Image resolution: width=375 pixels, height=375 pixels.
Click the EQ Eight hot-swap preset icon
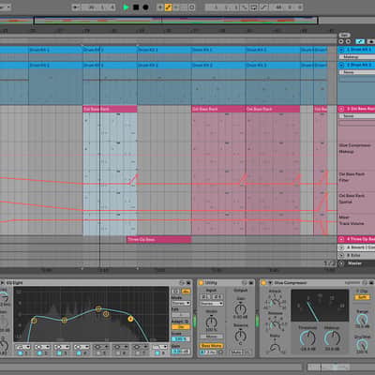pos(182,283)
